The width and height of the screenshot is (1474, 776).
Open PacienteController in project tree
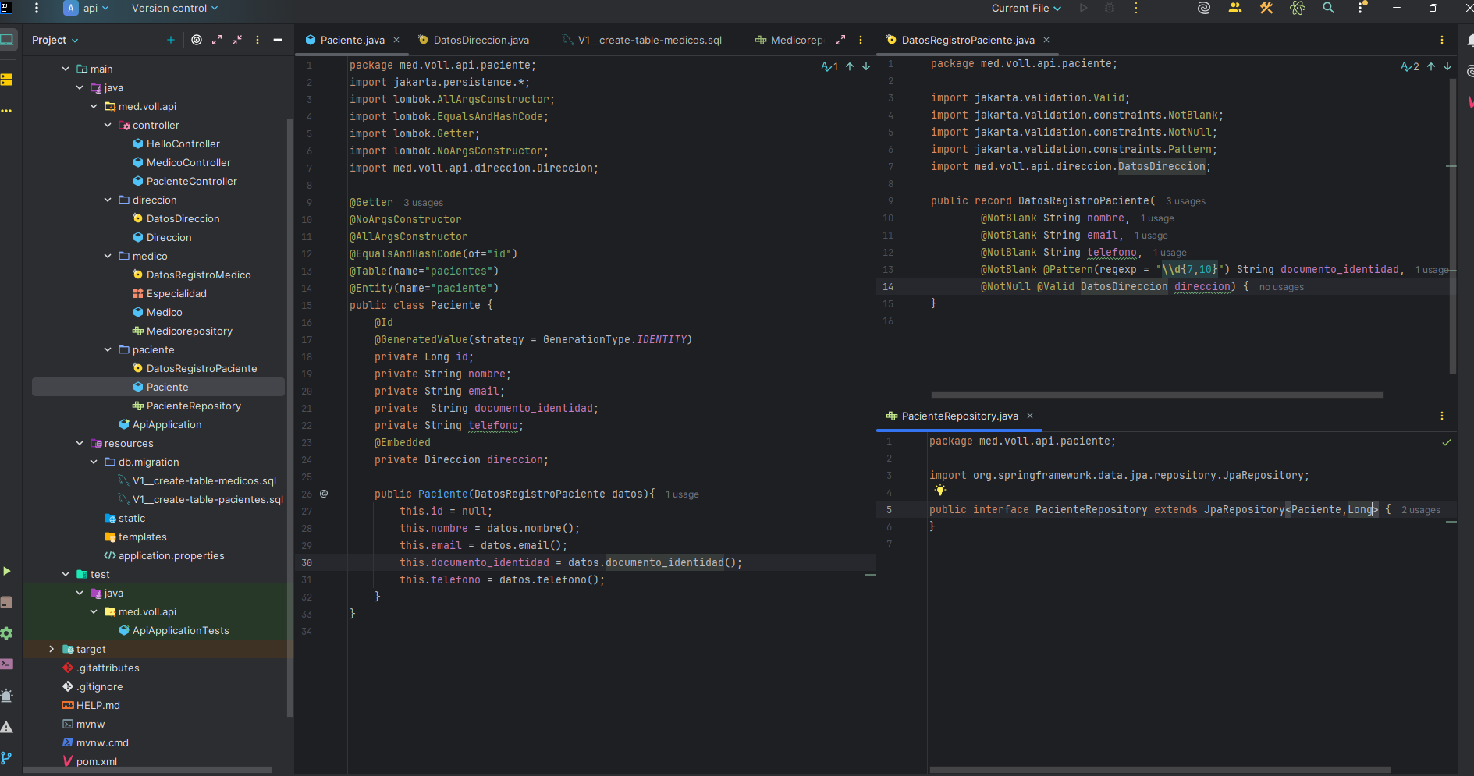click(x=191, y=181)
